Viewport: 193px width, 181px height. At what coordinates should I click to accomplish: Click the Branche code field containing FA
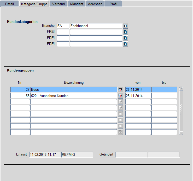click(x=63, y=26)
